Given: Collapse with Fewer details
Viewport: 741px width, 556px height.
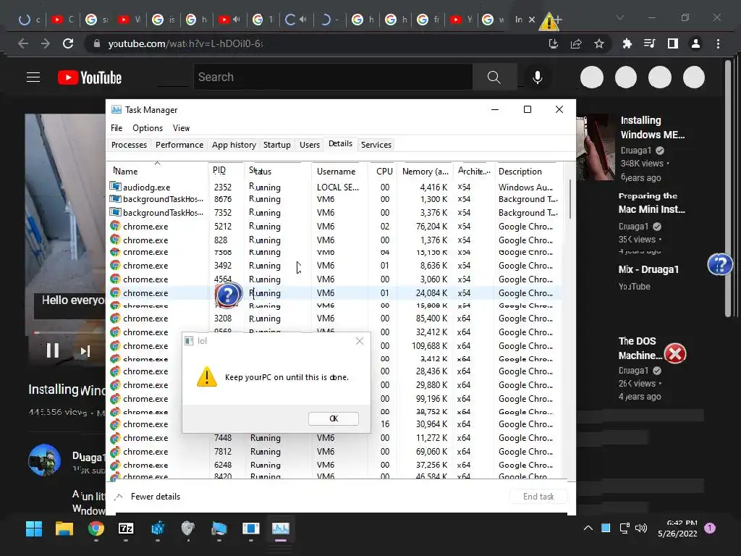Looking at the screenshot, I should (148, 497).
